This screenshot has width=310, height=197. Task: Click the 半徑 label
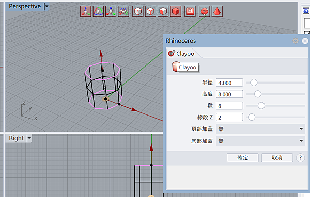tap(207, 83)
